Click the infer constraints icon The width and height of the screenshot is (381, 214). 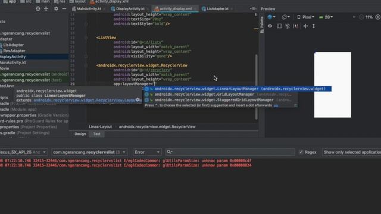point(296,26)
